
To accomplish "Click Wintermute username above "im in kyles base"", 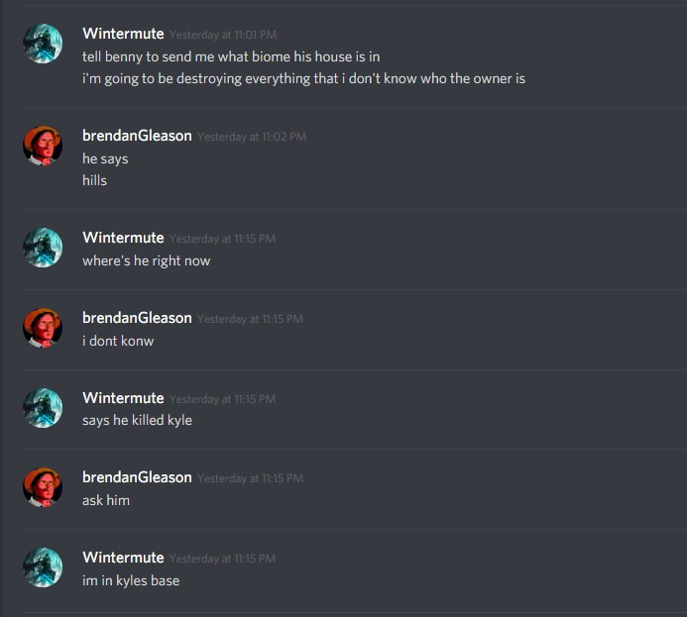I will click(x=123, y=558).
